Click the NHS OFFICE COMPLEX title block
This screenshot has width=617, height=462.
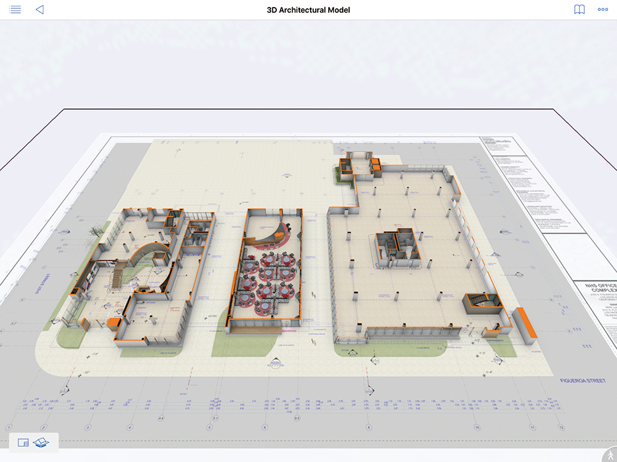click(602, 288)
